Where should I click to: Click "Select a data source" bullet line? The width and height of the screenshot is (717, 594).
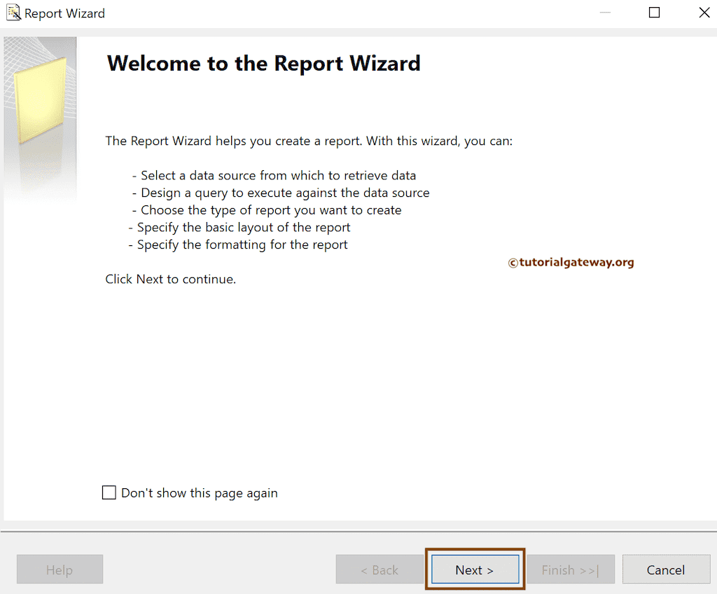coord(274,175)
